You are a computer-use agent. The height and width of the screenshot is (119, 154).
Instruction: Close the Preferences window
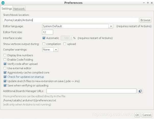(152, 3)
